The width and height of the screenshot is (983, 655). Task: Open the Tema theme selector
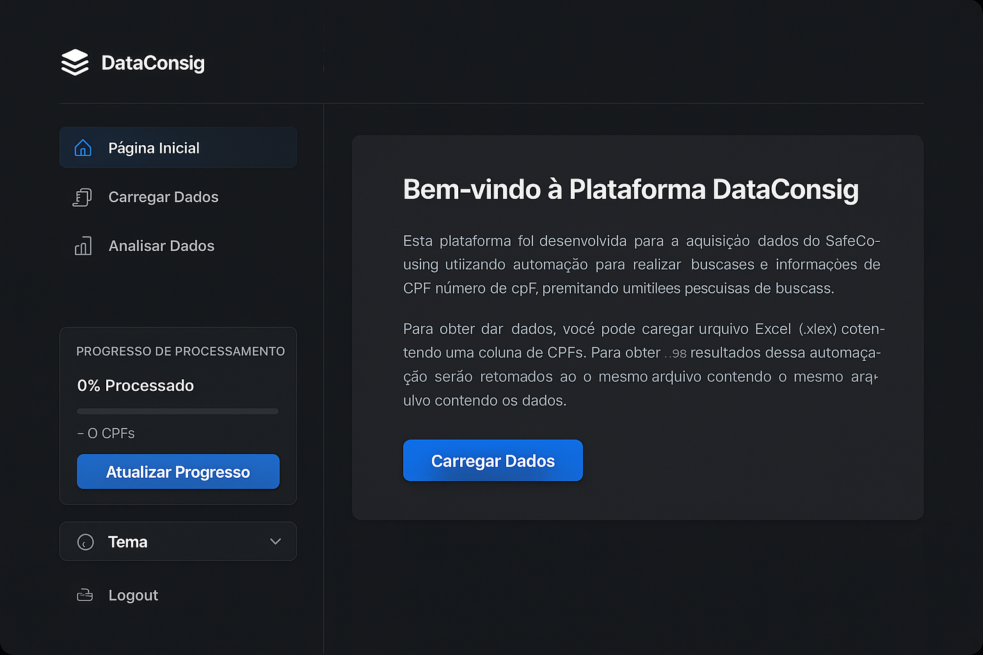click(x=178, y=541)
